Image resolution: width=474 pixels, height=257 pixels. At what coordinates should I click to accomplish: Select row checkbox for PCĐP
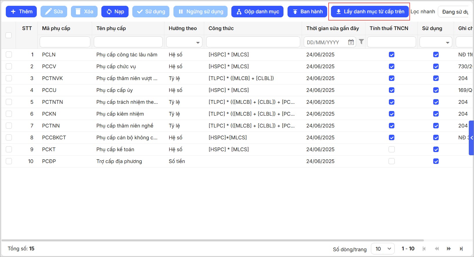point(9,161)
